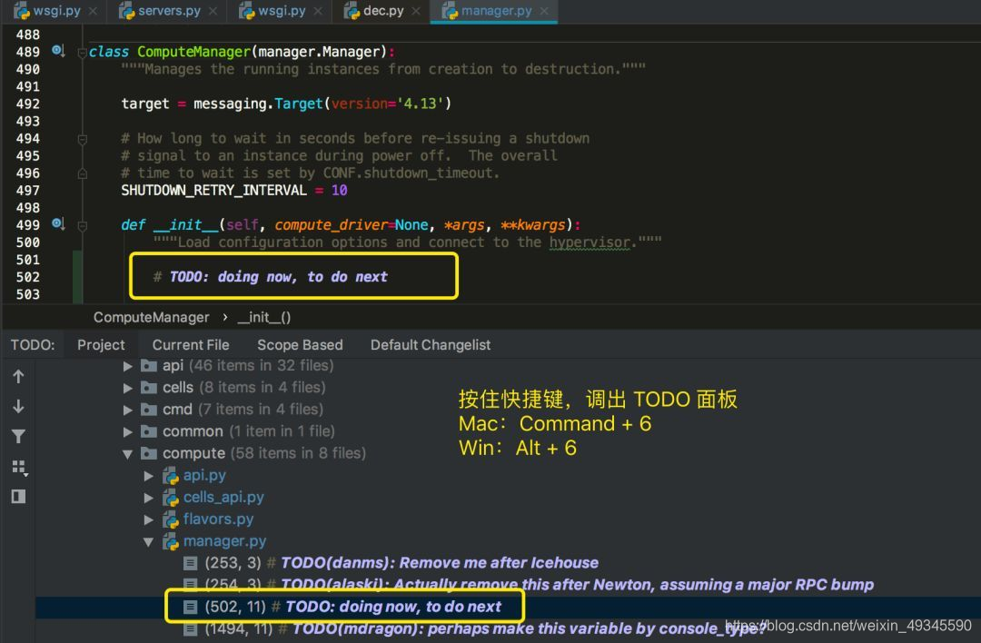Fold the ComputeManager class at line 489
The image size is (981, 643).
click(82, 53)
